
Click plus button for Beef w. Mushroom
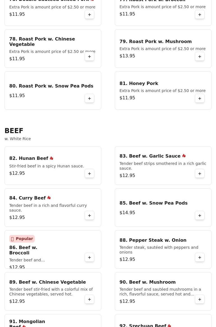(x=200, y=299)
